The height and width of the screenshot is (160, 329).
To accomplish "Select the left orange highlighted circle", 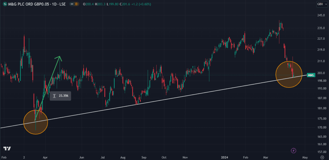I will (36, 122).
